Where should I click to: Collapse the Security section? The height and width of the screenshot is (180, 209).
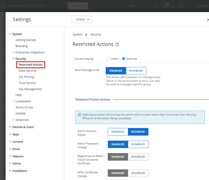[13, 58]
